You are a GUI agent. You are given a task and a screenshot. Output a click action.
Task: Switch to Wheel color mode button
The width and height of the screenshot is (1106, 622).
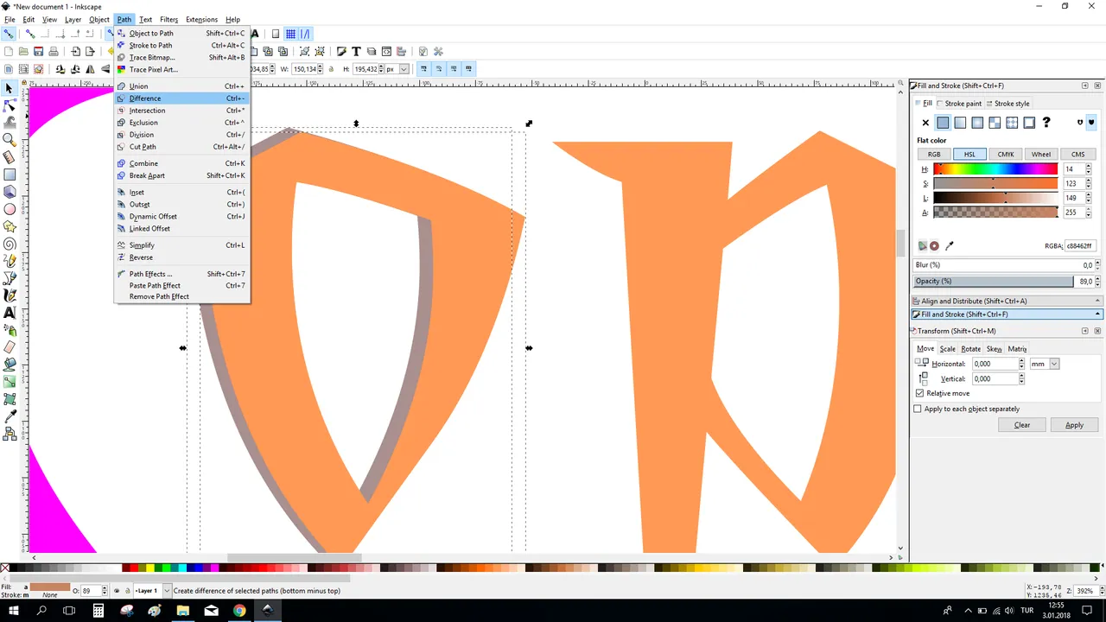click(x=1041, y=154)
